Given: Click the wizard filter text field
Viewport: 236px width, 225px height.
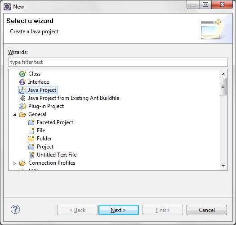Looking at the screenshot, I should (x=118, y=62).
